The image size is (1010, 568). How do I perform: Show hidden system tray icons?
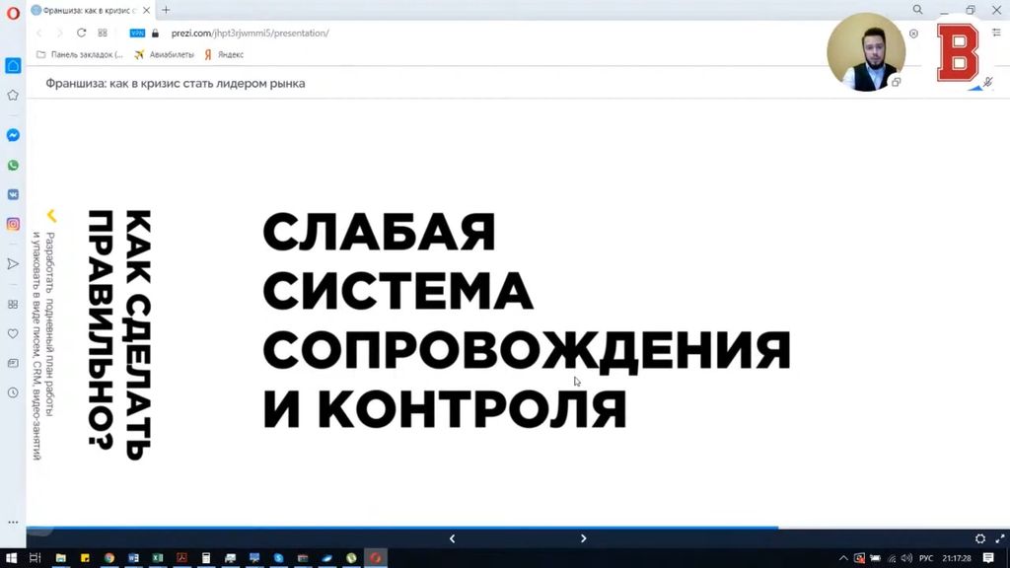click(843, 558)
